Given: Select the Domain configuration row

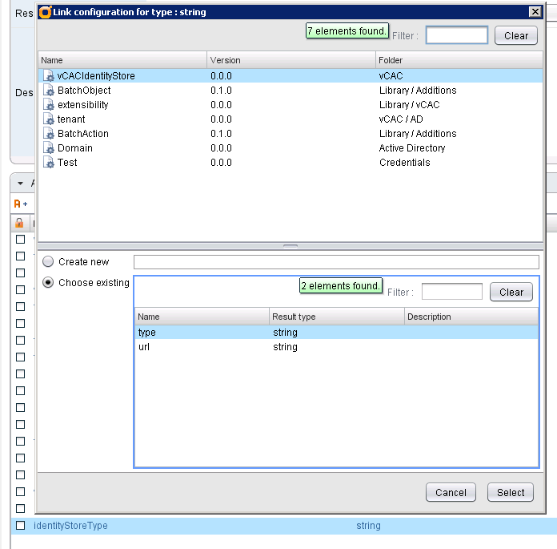Looking at the screenshot, I should pos(291,147).
